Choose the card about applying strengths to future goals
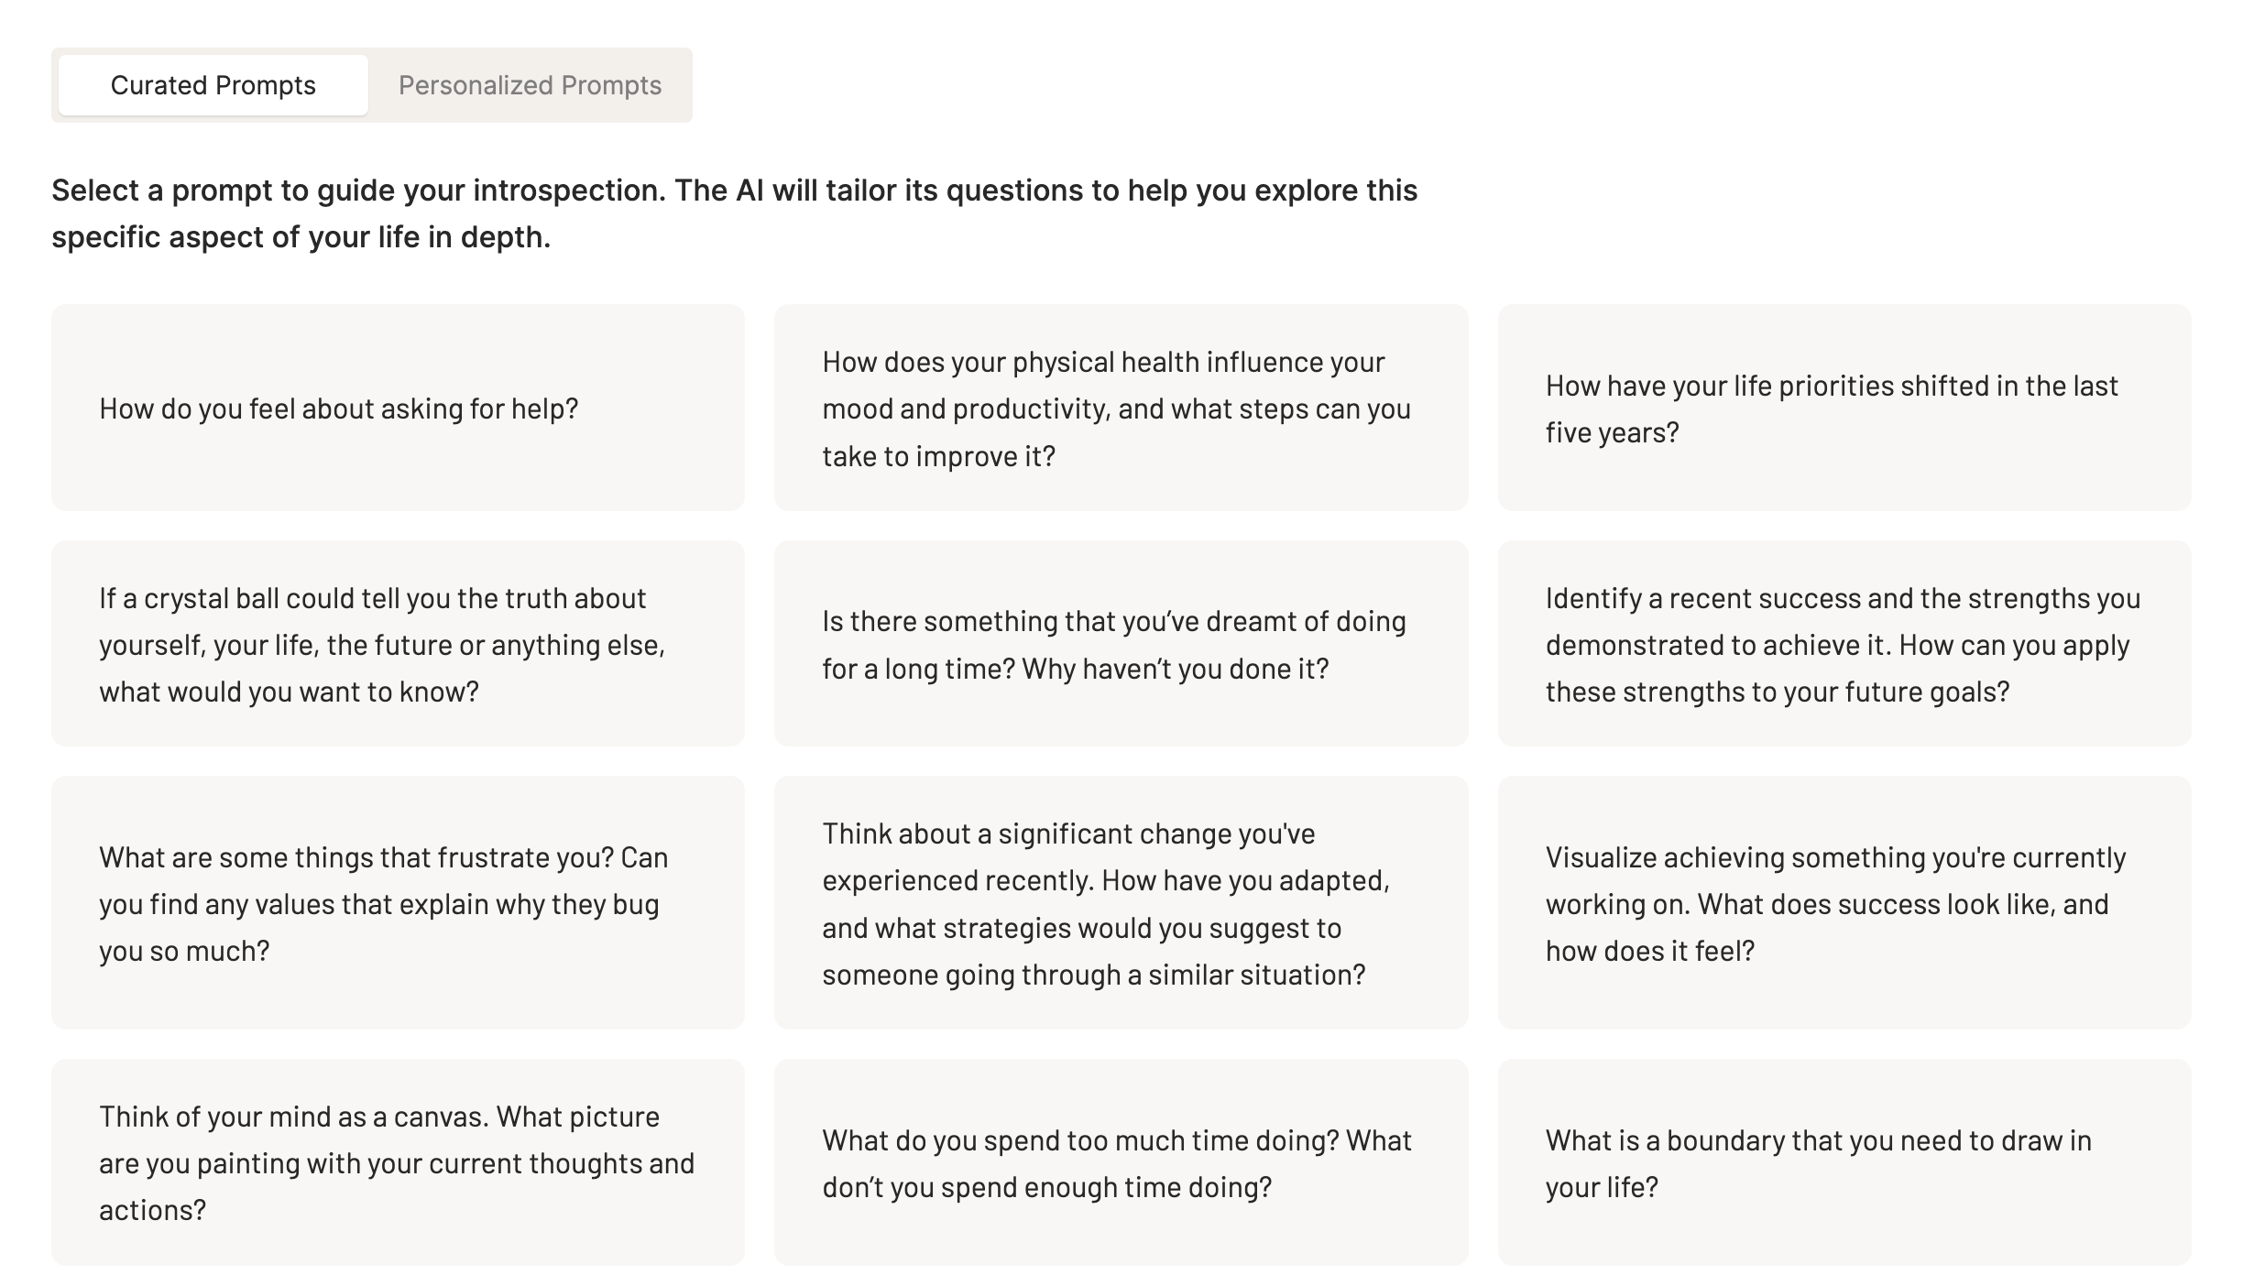Viewport: 2243px width, 1286px height. (x=1844, y=644)
